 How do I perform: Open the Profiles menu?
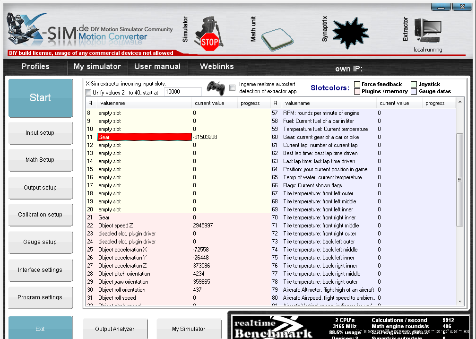(35, 67)
